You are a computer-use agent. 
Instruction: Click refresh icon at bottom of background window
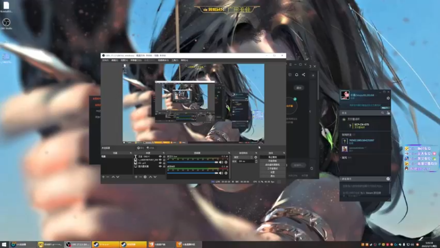click(x=311, y=168)
